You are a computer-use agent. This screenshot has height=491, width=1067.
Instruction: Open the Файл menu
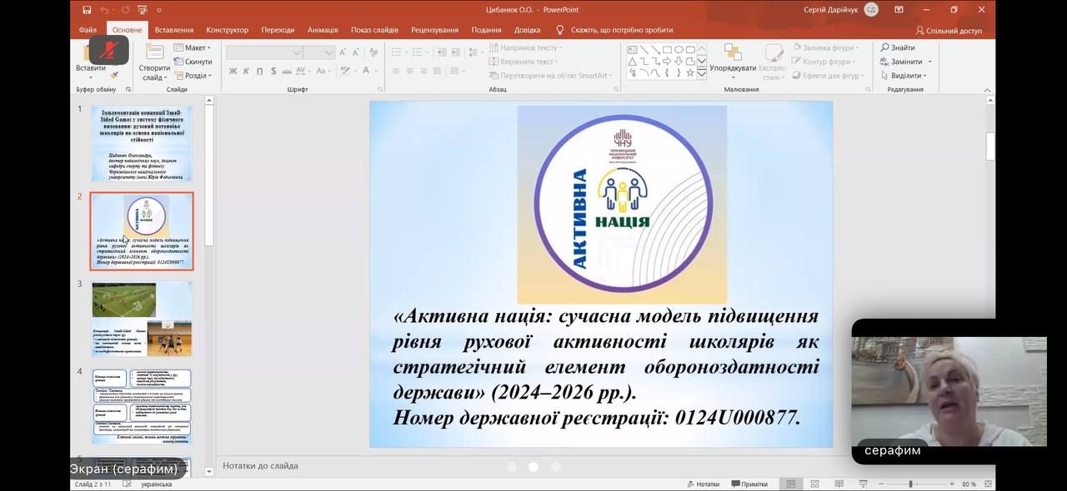pos(88,30)
